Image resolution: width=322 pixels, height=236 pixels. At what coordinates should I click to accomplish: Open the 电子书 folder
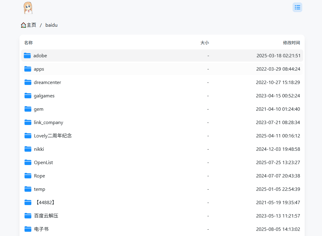(41, 229)
